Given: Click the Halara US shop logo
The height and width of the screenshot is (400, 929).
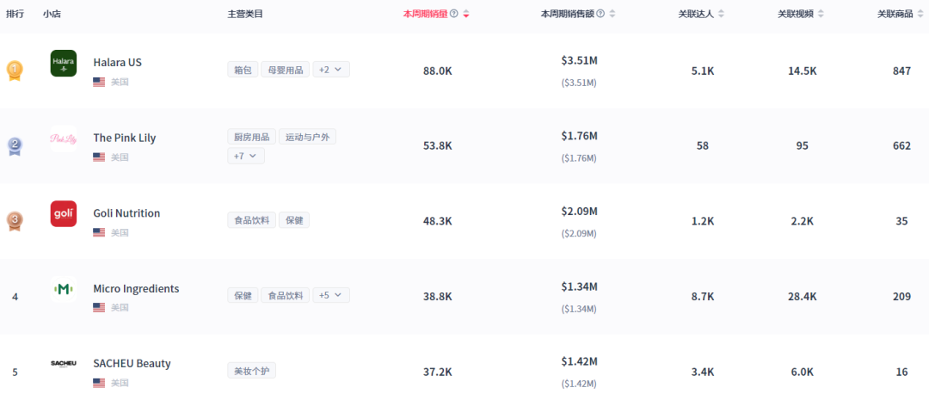Looking at the screenshot, I should tap(64, 63).
